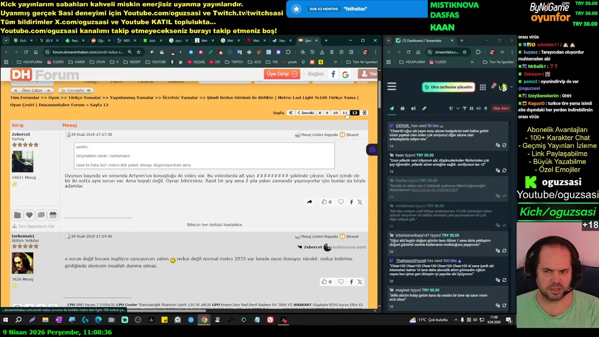This screenshot has width=599, height=337.
Task: Skip the current Streamlabs alert
Action: point(501,109)
